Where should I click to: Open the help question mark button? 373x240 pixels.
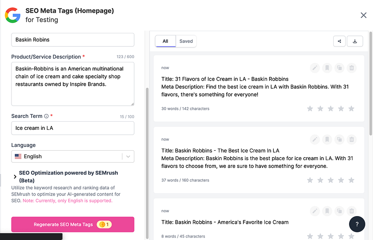point(357,224)
